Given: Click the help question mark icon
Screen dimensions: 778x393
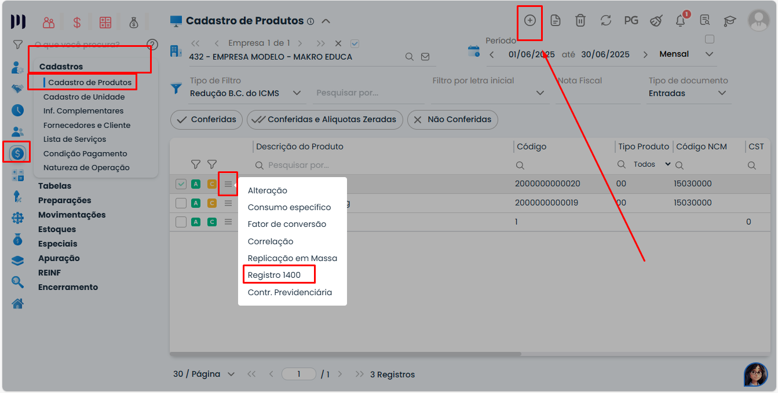Looking at the screenshot, I should [x=152, y=45].
